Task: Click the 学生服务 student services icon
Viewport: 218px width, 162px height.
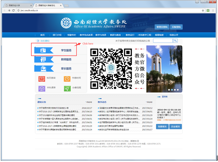Action: 43,50
